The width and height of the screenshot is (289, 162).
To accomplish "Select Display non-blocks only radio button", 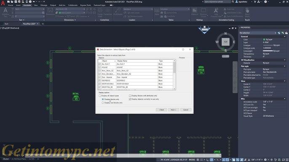I will (103, 103).
